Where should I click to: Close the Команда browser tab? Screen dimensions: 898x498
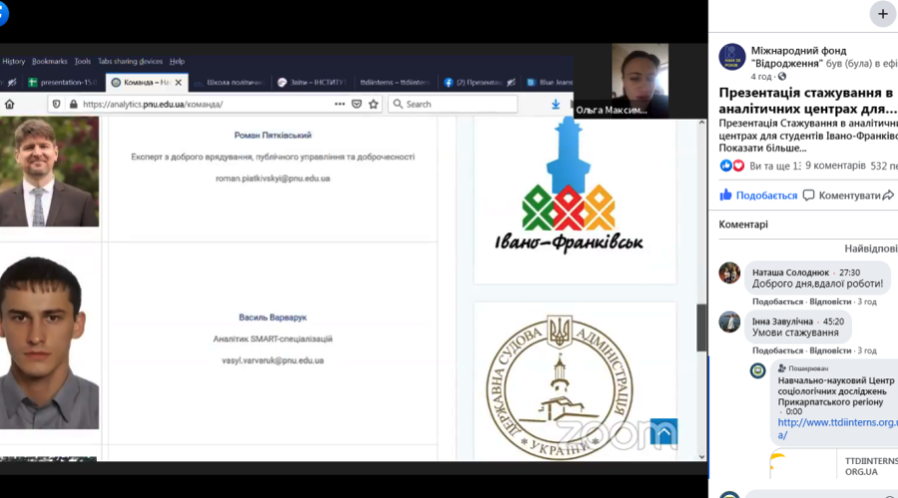click(x=180, y=83)
